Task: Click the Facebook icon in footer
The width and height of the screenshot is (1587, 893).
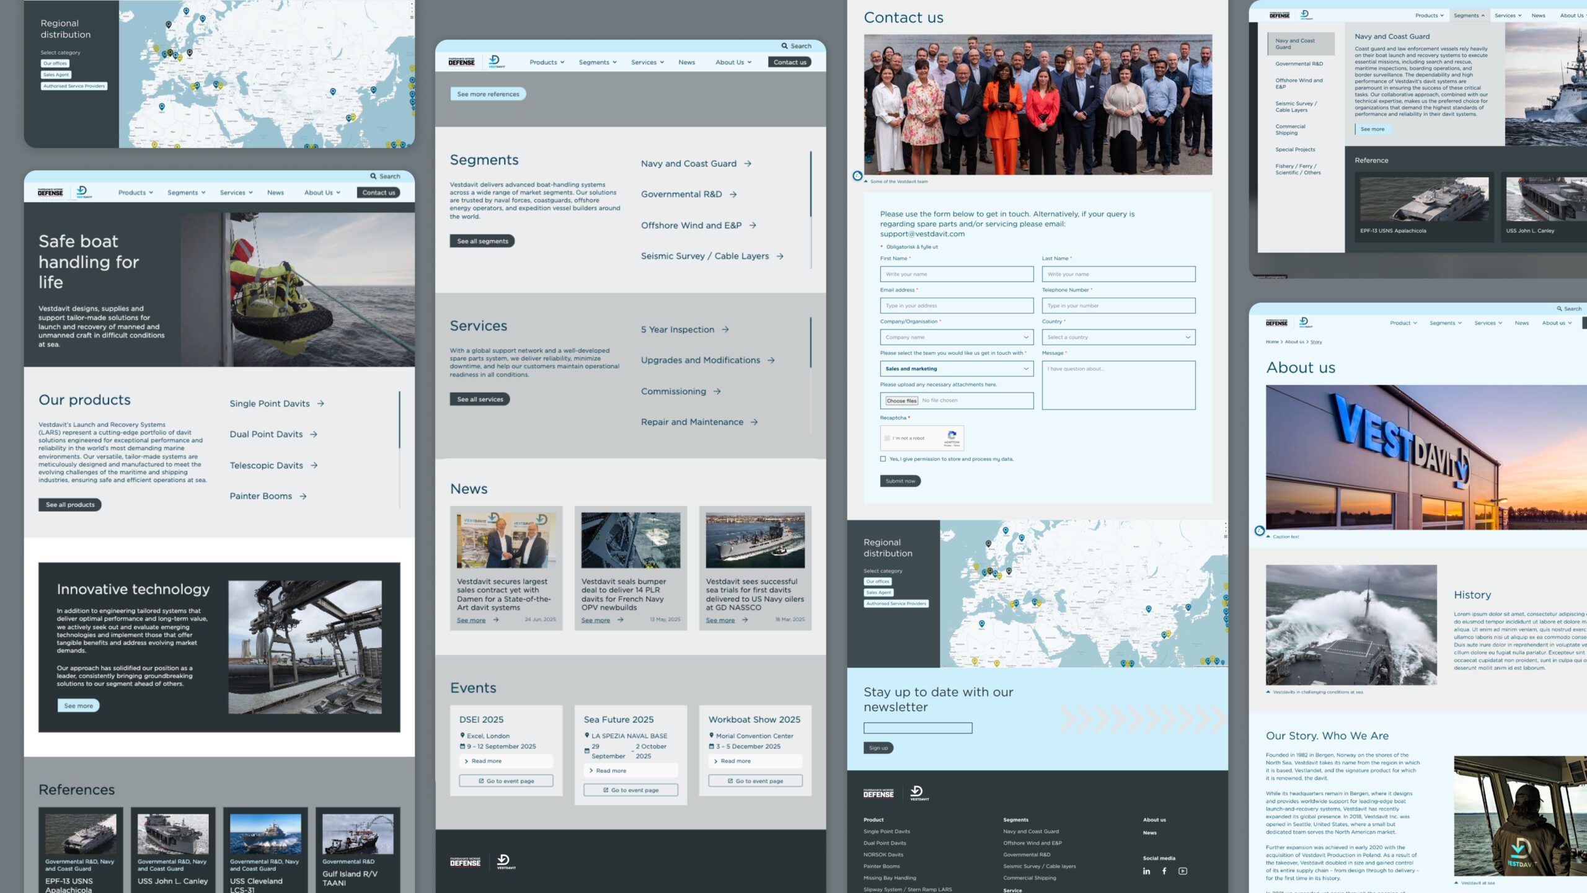Action: coord(1164,871)
